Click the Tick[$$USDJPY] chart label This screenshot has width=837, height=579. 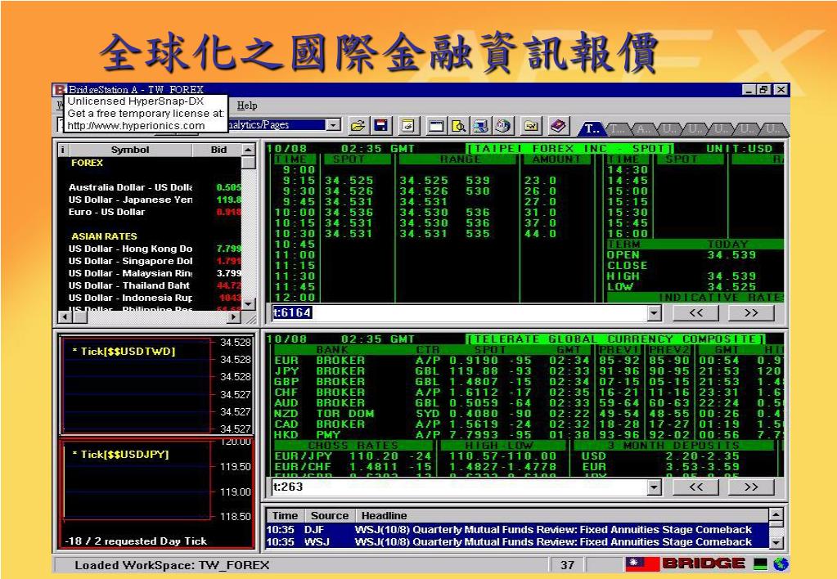[x=120, y=455]
